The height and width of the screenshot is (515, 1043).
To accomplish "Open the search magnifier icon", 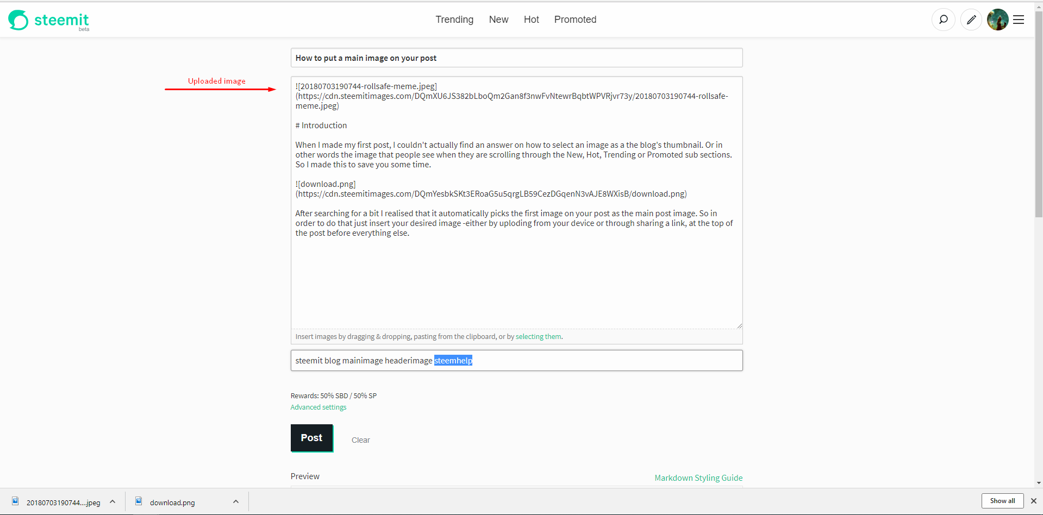I will (x=944, y=20).
